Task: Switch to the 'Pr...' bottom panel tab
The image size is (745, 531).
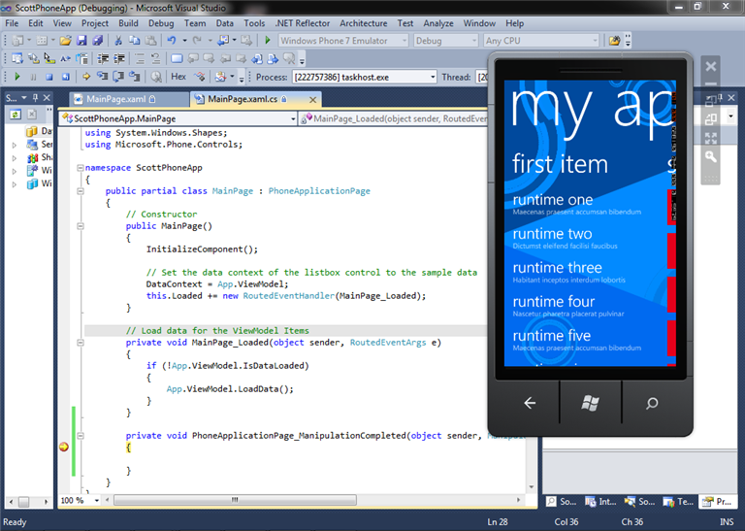Action: coord(717,502)
